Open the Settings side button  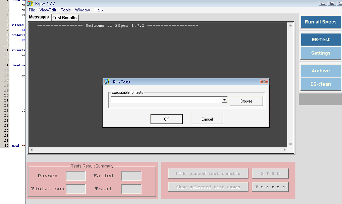(x=321, y=53)
